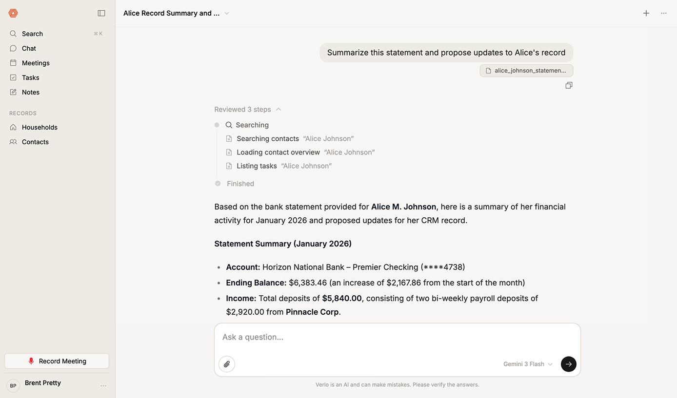Click the Record Meeting button
The image size is (677, 398).
[57, 361]
